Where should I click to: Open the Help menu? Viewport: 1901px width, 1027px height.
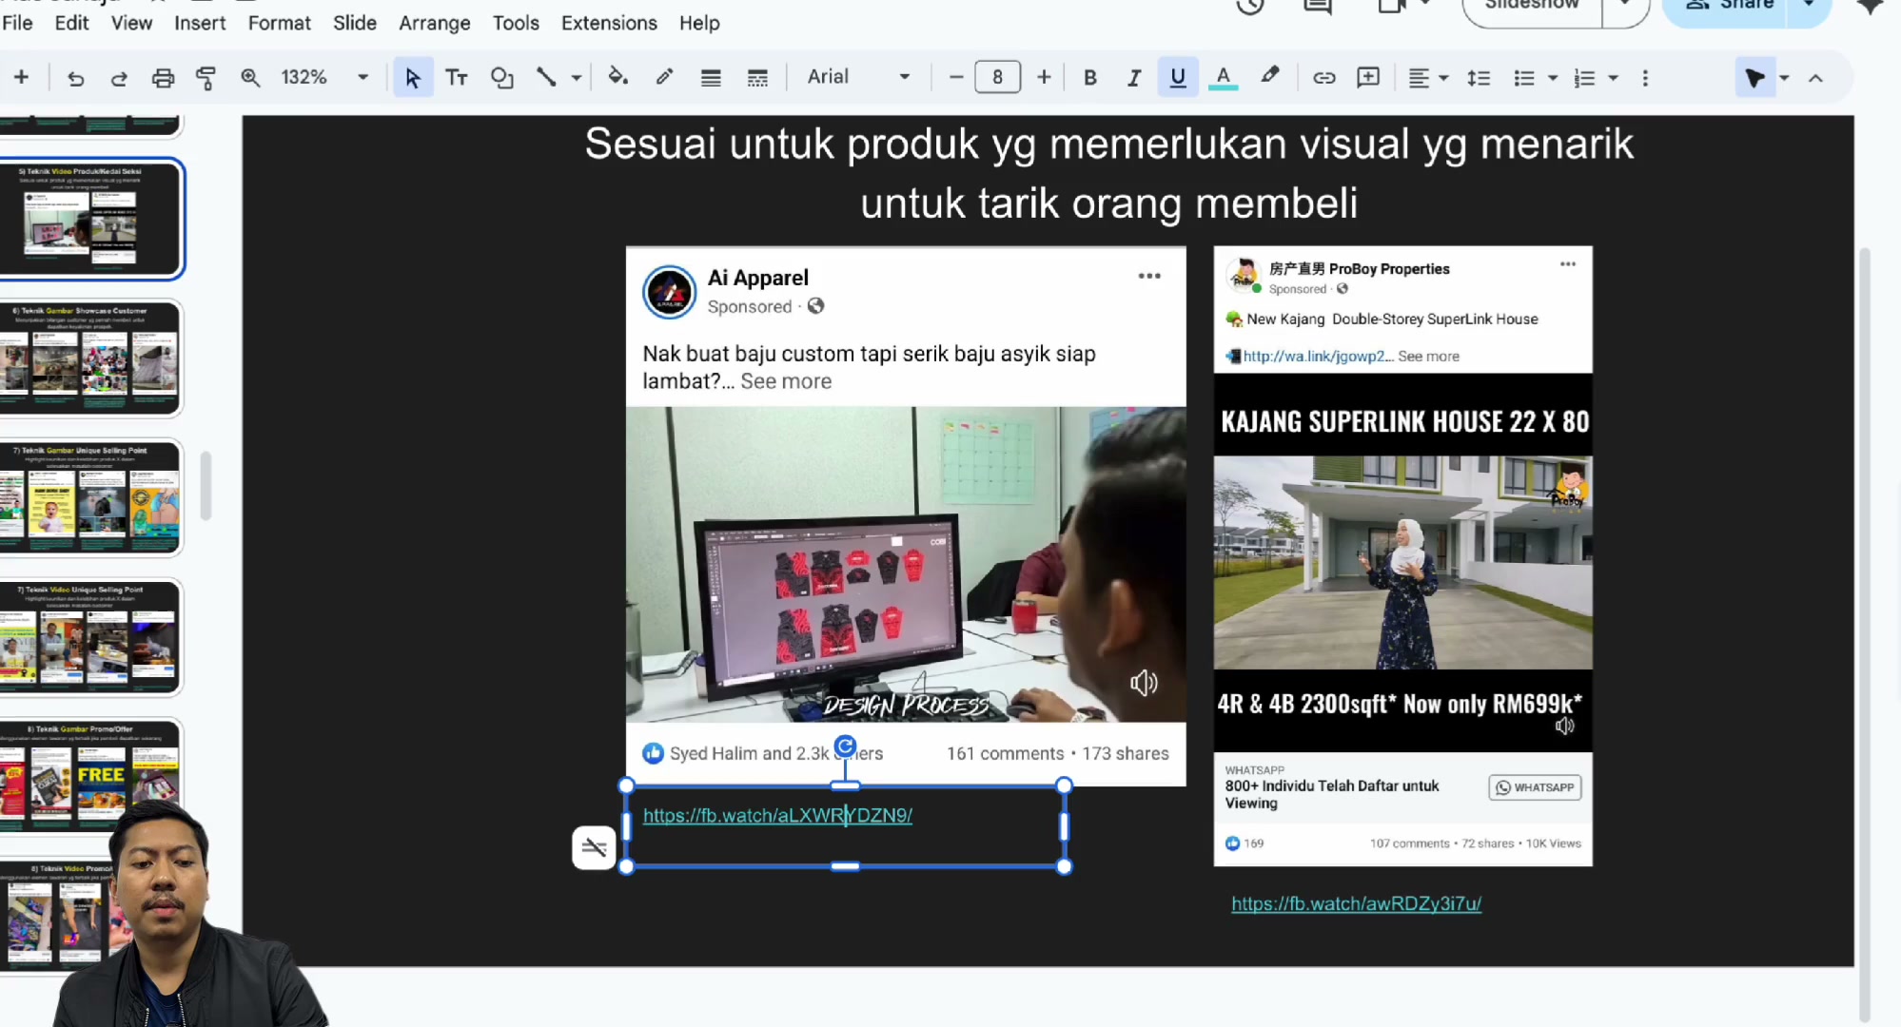pos(699,23)
